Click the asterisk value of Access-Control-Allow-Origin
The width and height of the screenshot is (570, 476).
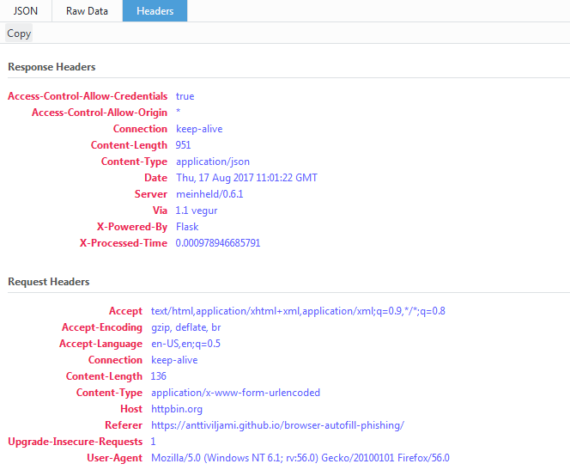pyautogui.click(x=179, y=112)
